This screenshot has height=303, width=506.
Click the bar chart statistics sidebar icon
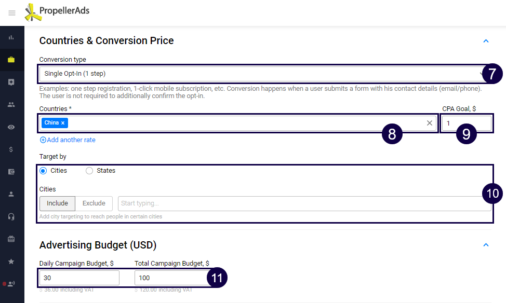pos(11,37)
